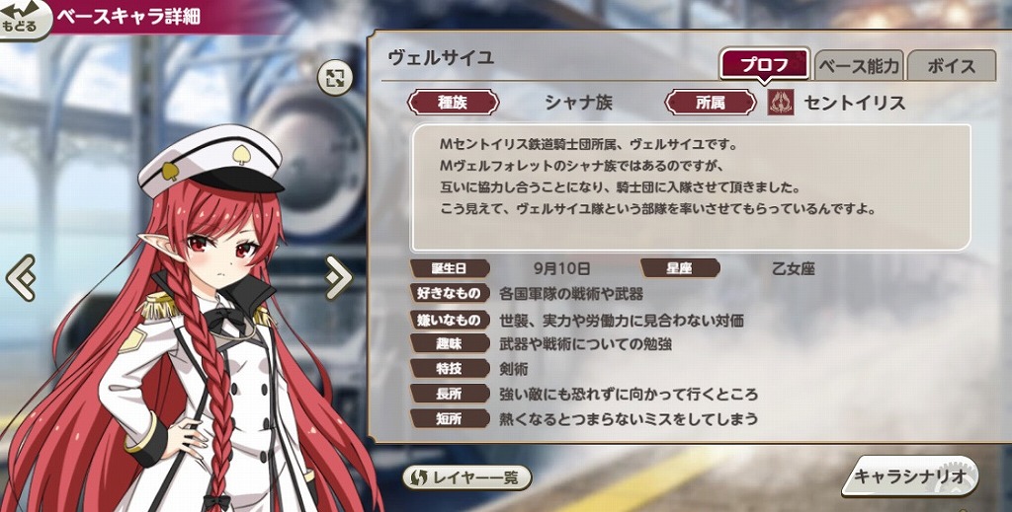Switch to the ベース能力 tab
This screenshot has height=512, width=1012.
tap(859, 65)
